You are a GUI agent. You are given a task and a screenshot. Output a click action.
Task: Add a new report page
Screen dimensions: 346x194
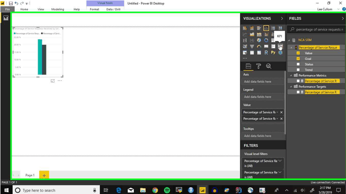coord(44,175)
